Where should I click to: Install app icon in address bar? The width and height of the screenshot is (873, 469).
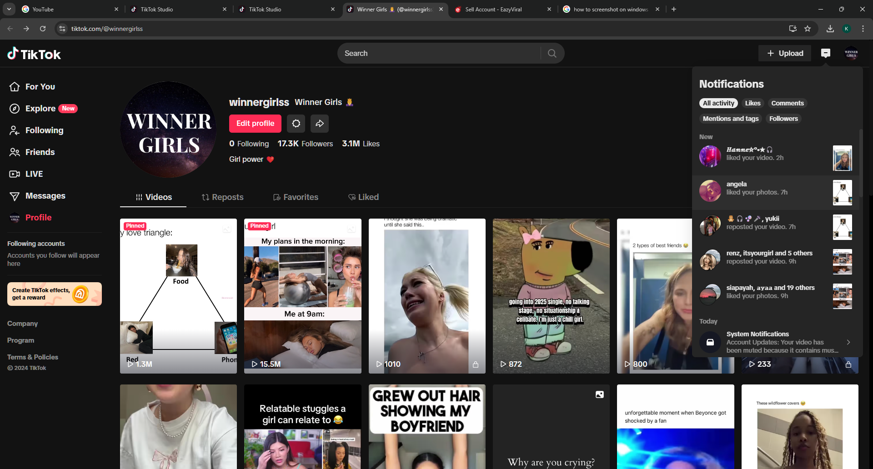tap(793, 29)
